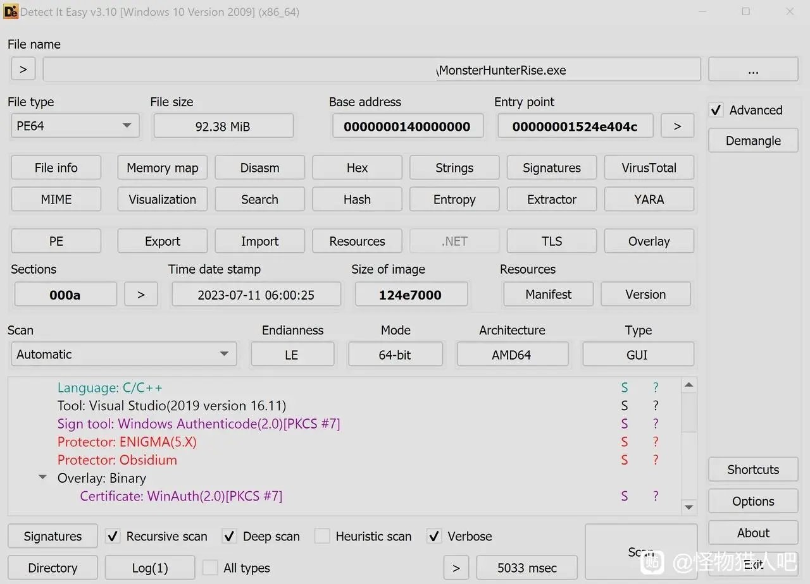810x584 pixels.
Task: Click the YARA button
Action: [649, 199]
